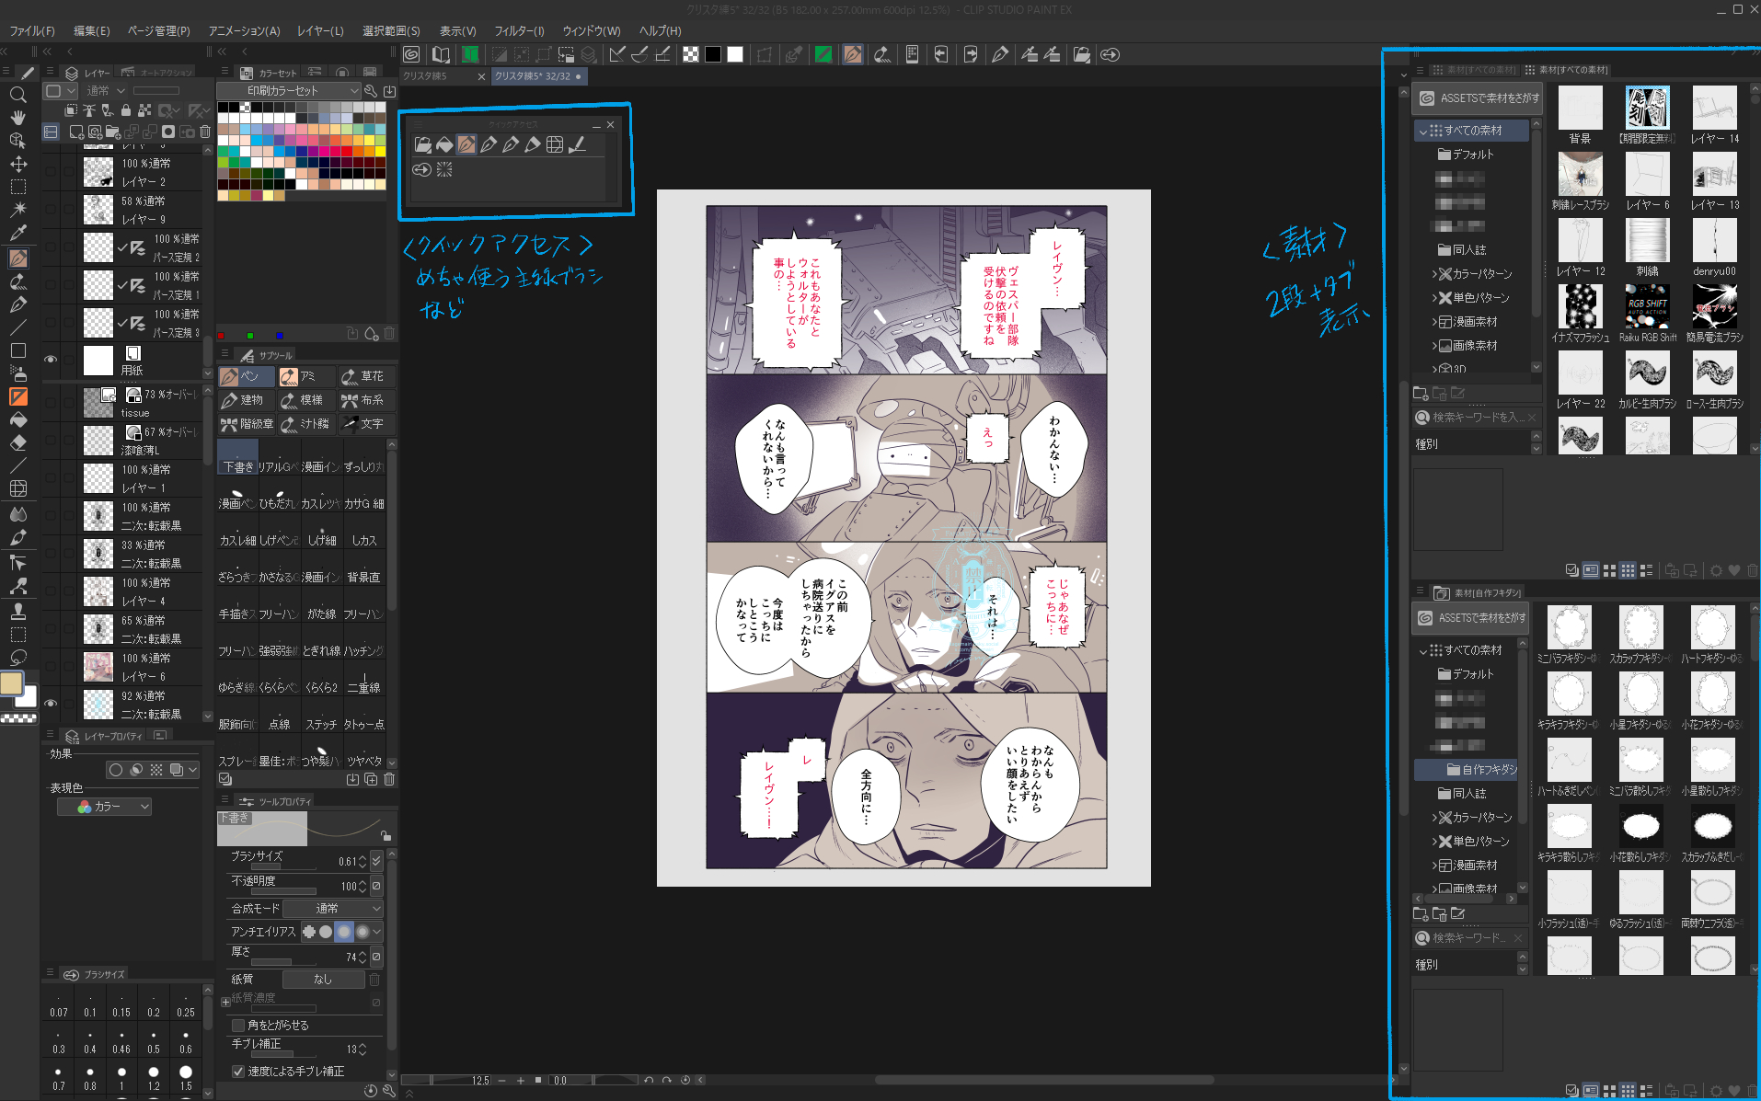Pick the Eyedropper tool
The height and width of the screenshot is (1101, 1761).
pyautogui.click(x=17, y=233)
